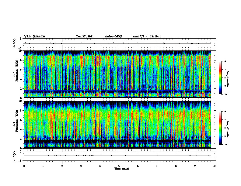This screenshot has height=186, width=241.
Task: Click the 6 kHz tick of ch.1 spectrogram
Action: coord(21,70)
